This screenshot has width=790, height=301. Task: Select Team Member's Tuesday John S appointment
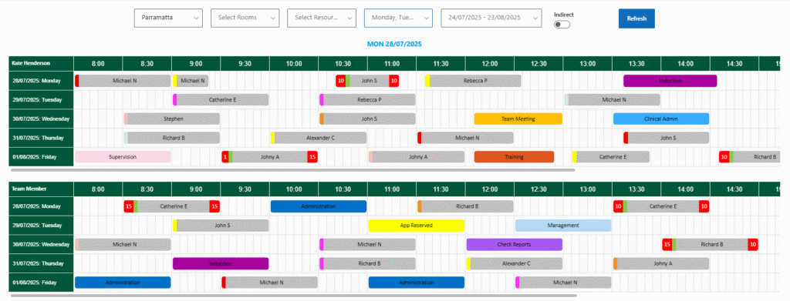221,226
